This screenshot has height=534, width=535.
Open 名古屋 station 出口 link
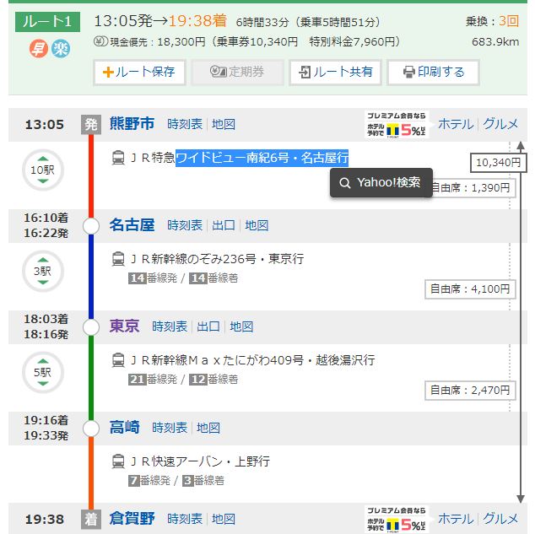point(224,225)
